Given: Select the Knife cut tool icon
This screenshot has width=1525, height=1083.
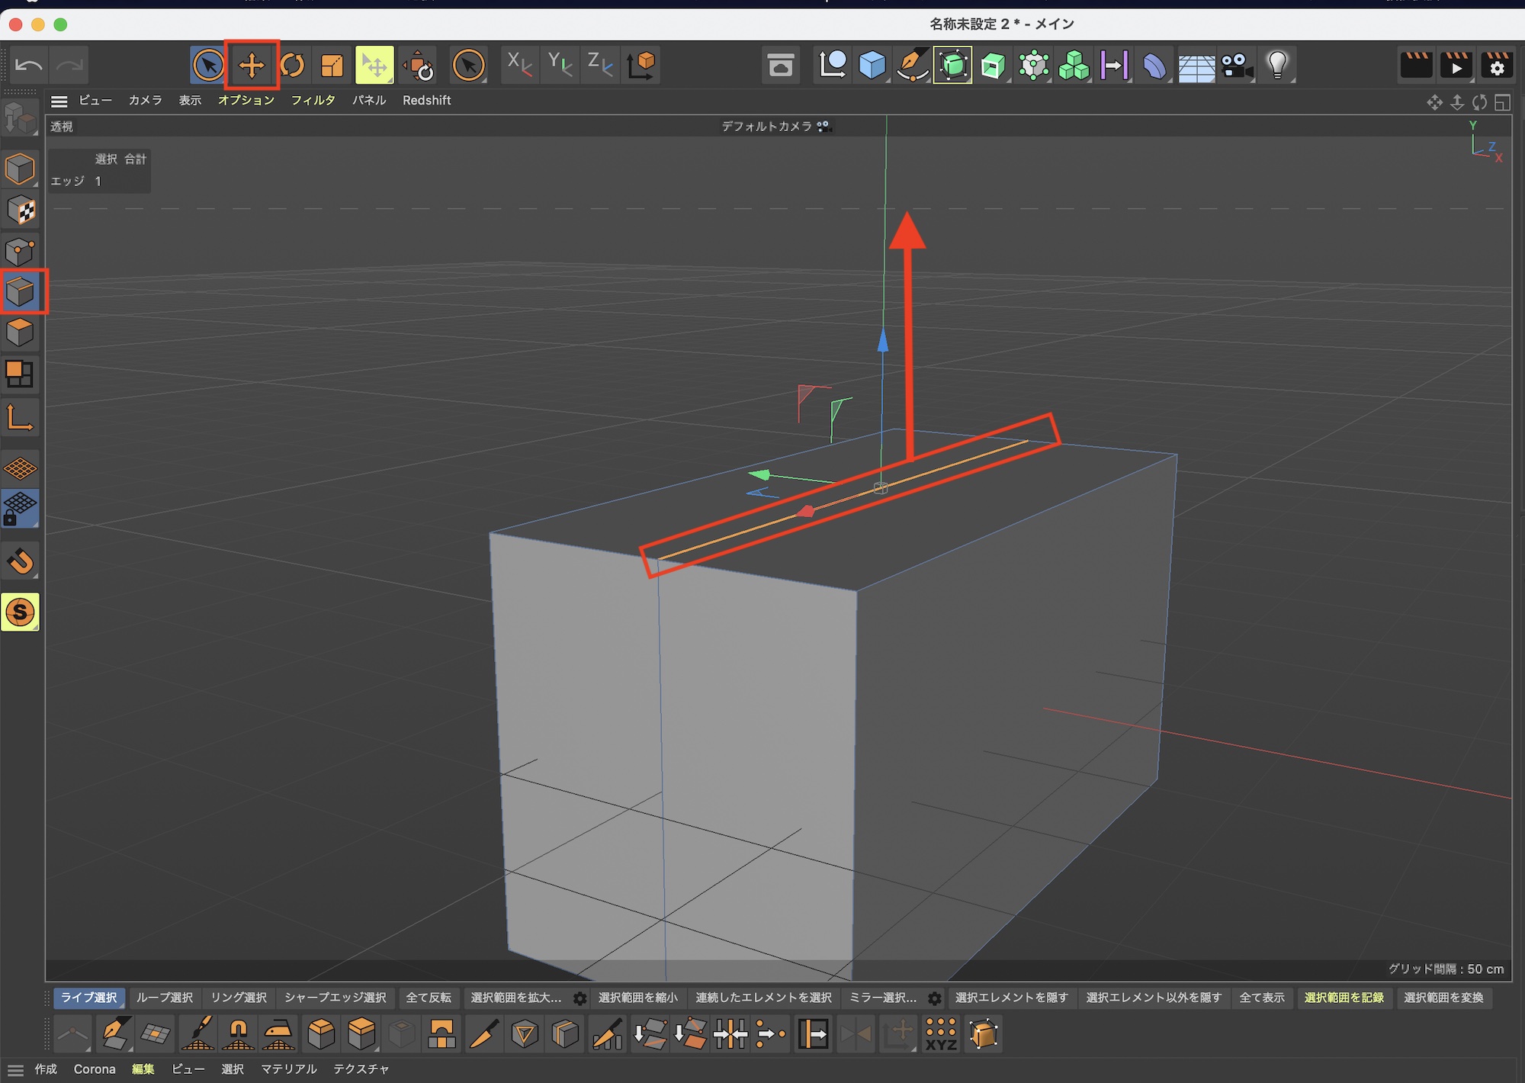Looking at the screenshot, I should pyautogui.click(x=483, y=1034).
